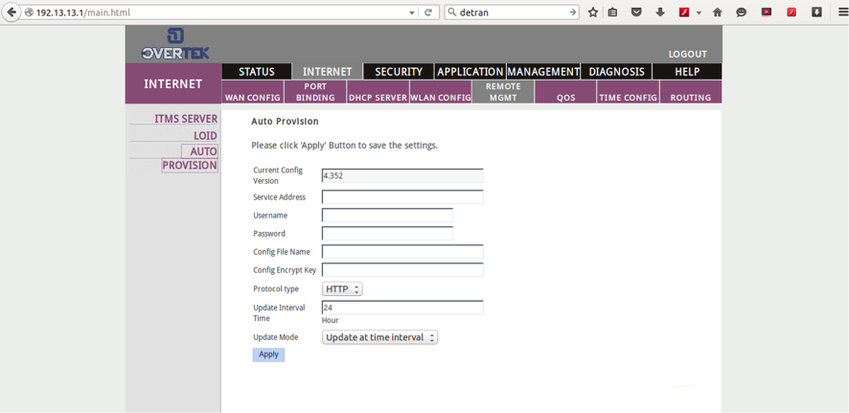
Task: Focus the Username field
Action: (x=387, y=216)
